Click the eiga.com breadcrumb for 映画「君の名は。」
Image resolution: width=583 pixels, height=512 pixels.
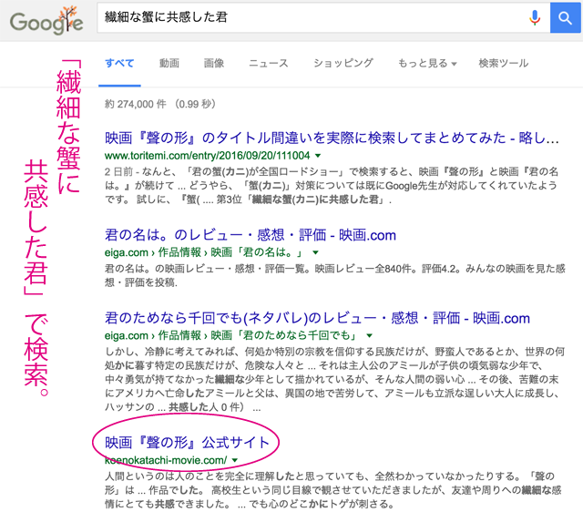204,252
